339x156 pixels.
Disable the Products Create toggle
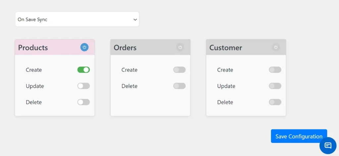pyautogui.click(x=83, y=70)
